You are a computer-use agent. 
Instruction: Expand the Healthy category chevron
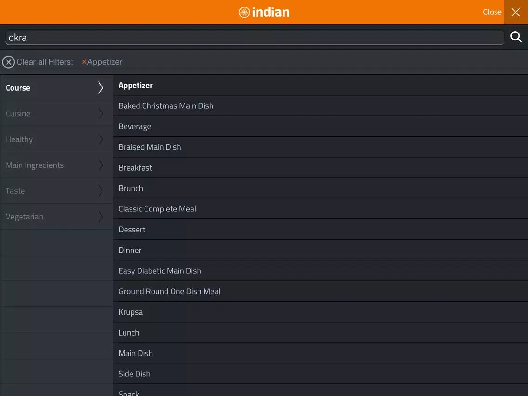100,139
